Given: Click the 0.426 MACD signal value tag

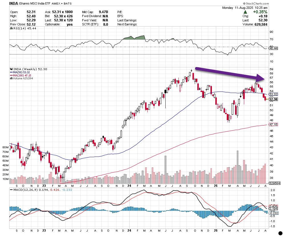Looking at the screenshot, I should pos(273,206).
